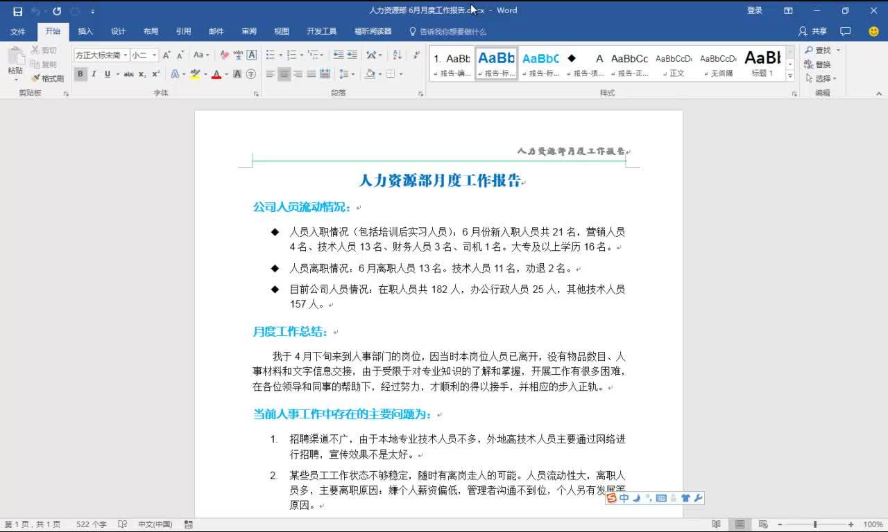
Task: Click the Distributed alignment icon
Action: click(325, 74)
